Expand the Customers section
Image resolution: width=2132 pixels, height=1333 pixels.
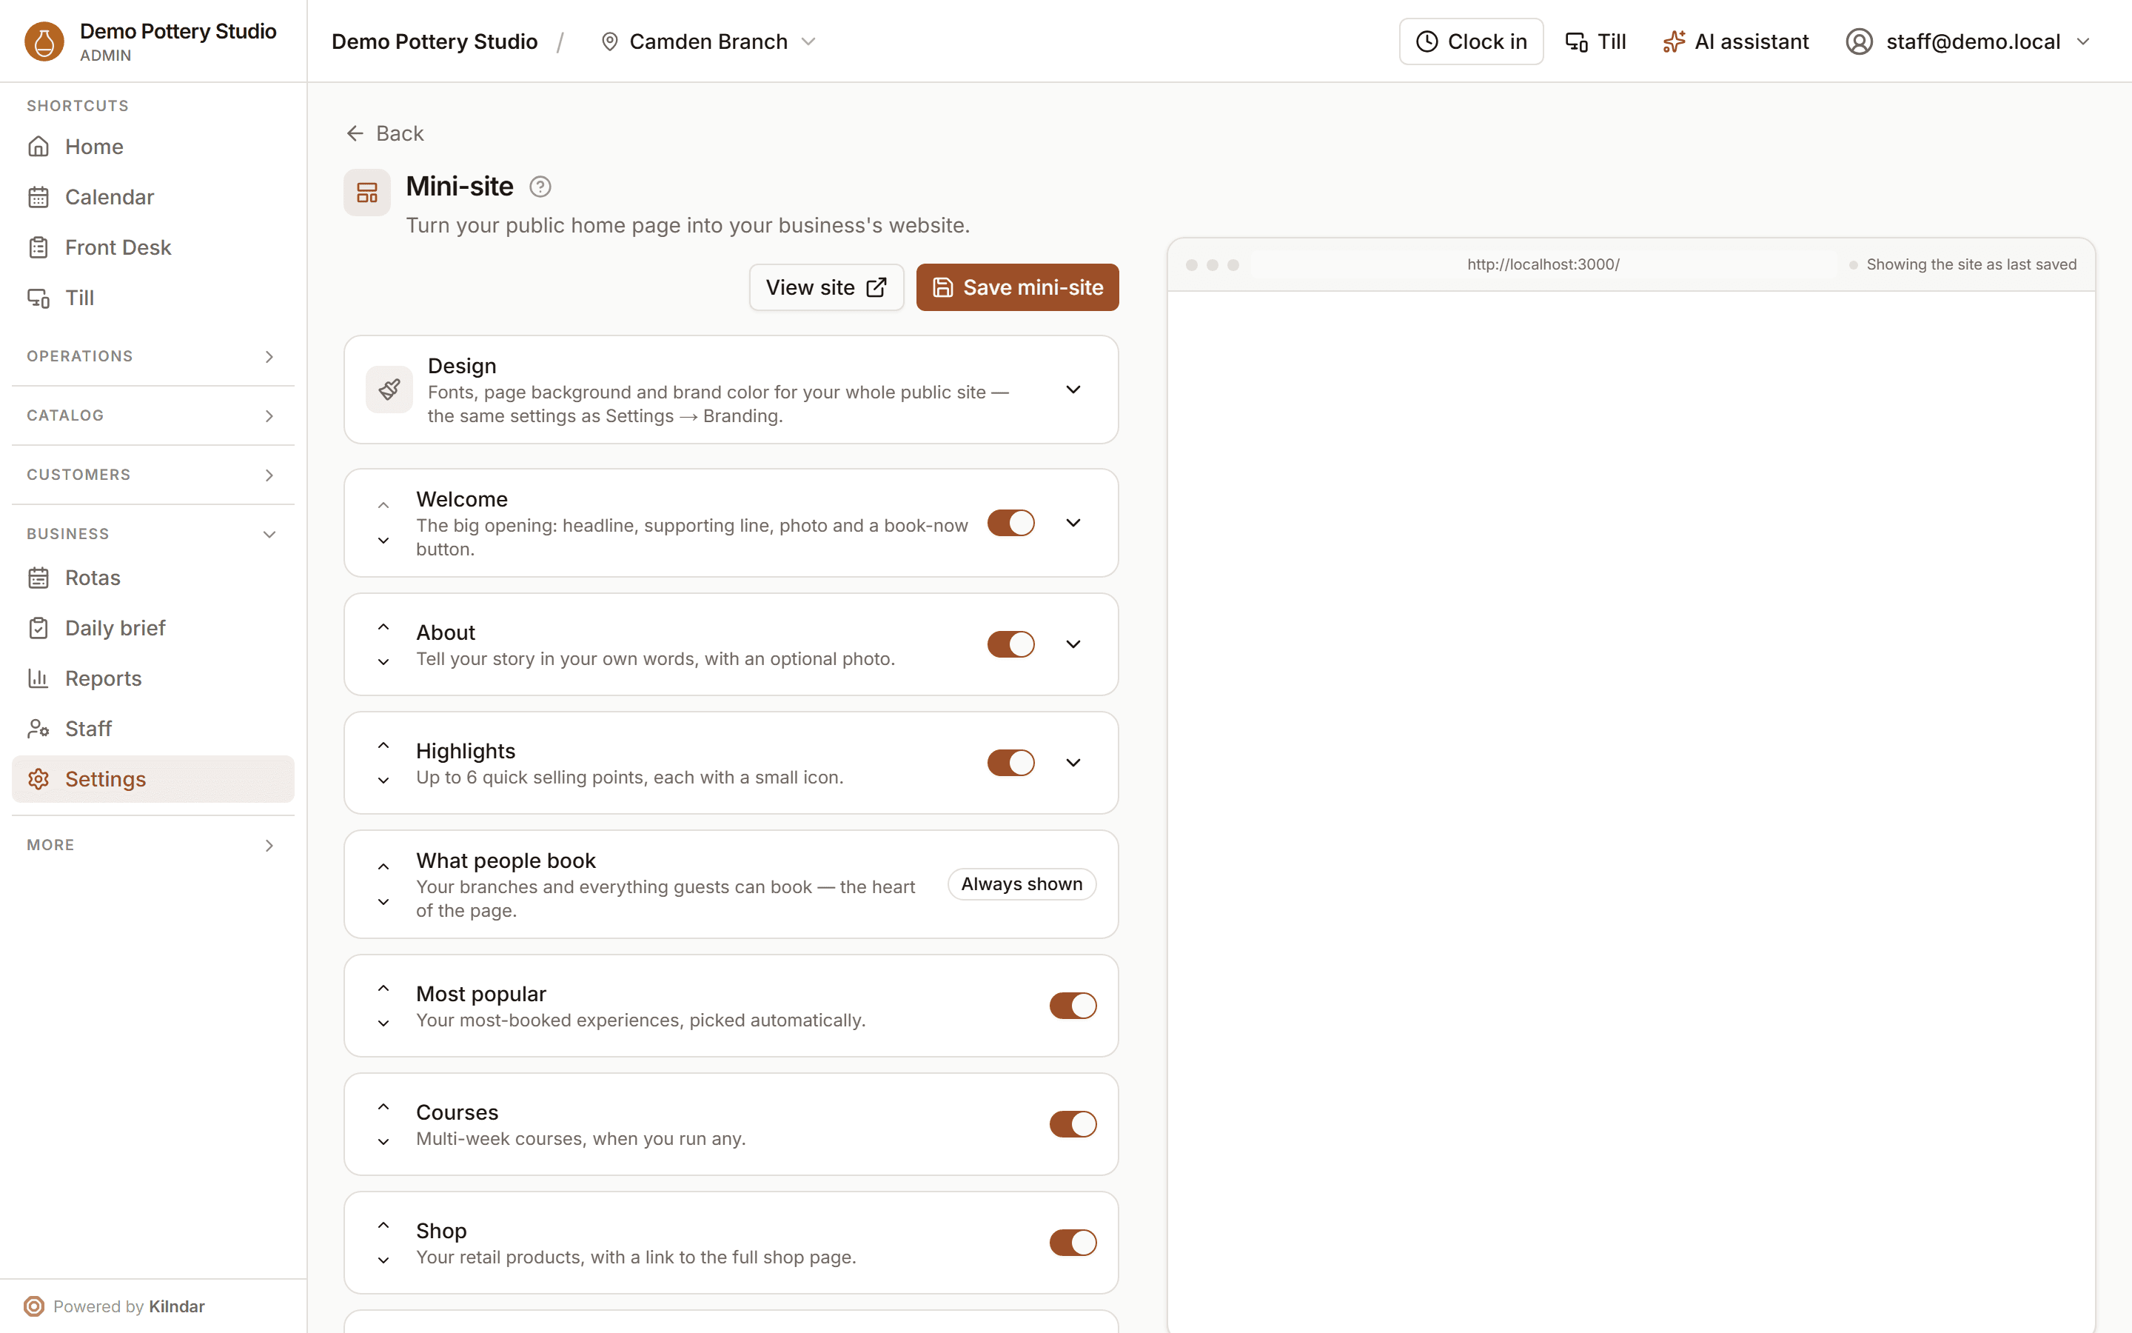click(152, 474)
